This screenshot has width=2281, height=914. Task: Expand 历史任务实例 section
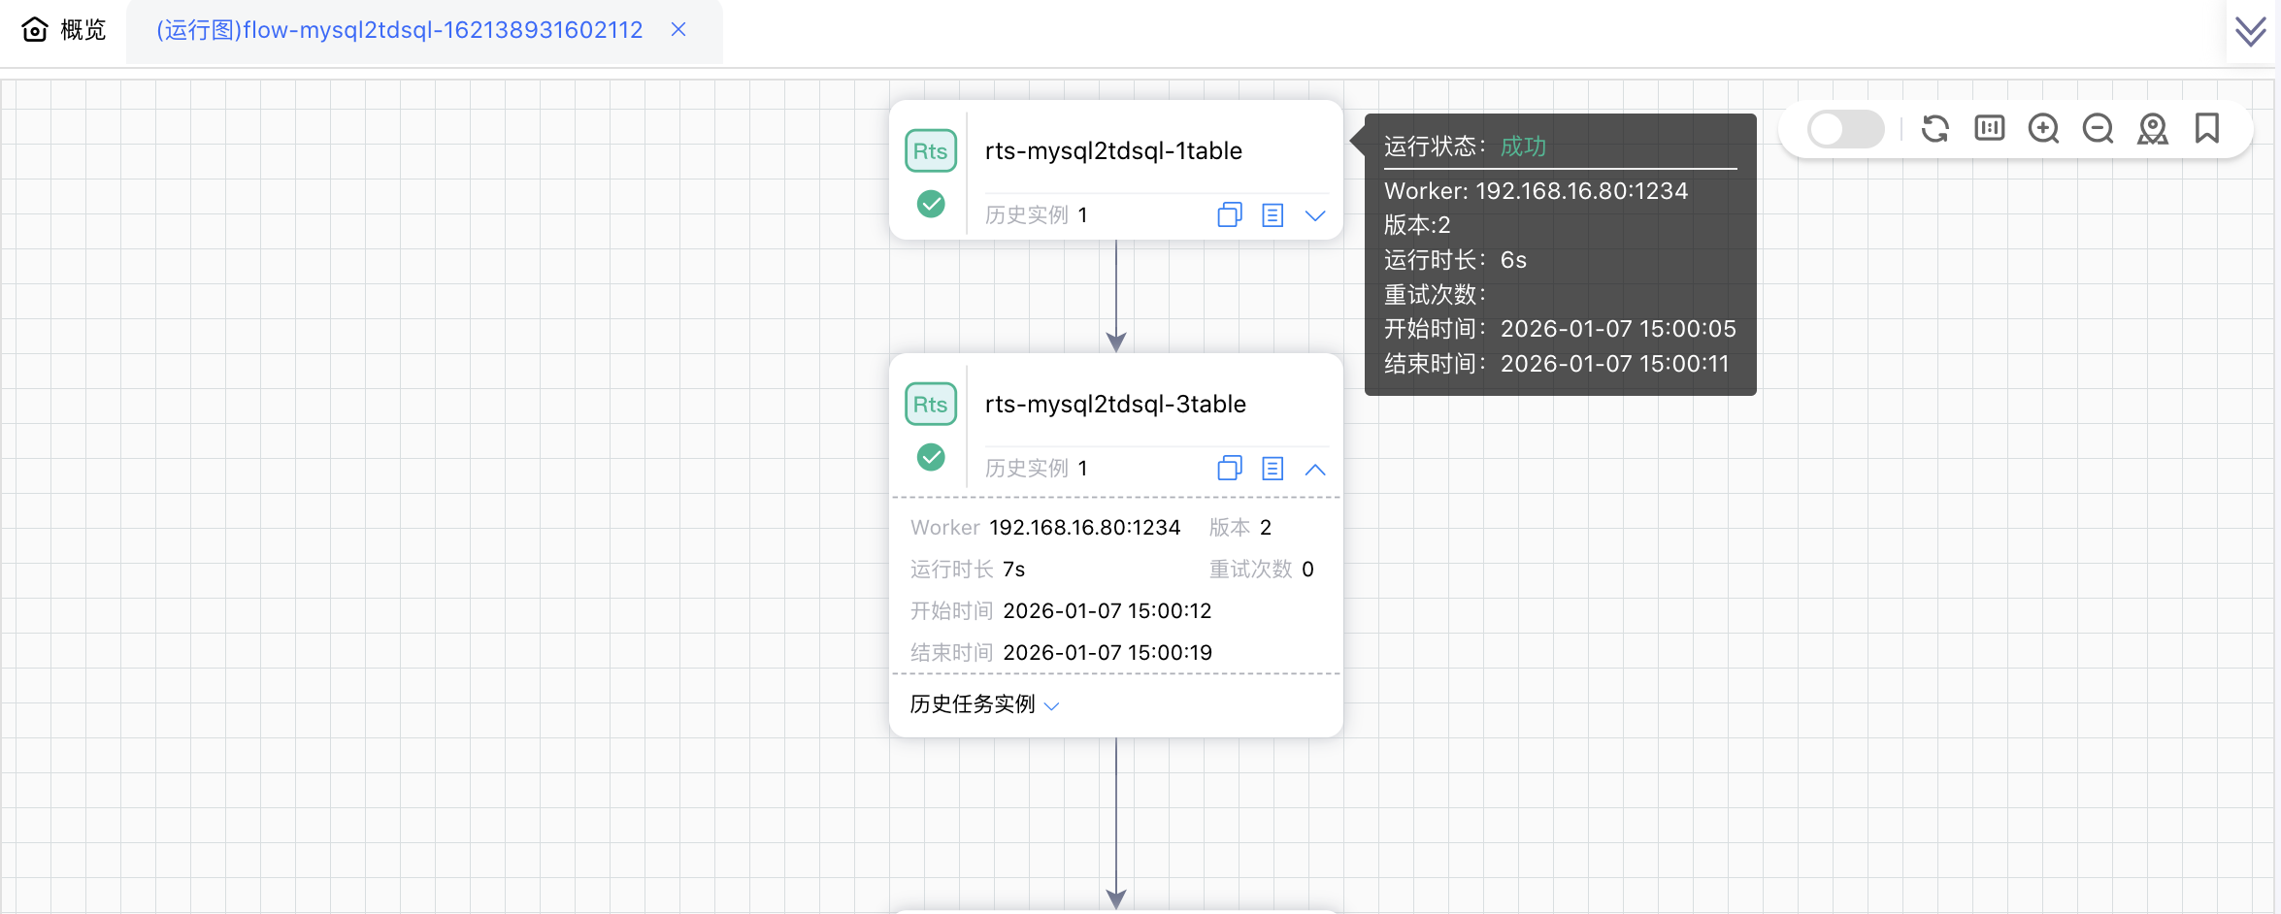[x=983, y=704]
